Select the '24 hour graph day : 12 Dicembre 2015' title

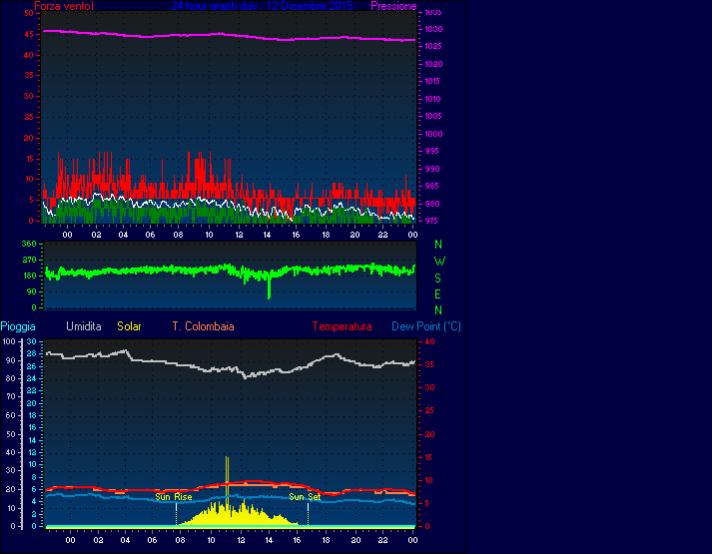[x=262, y=6]
